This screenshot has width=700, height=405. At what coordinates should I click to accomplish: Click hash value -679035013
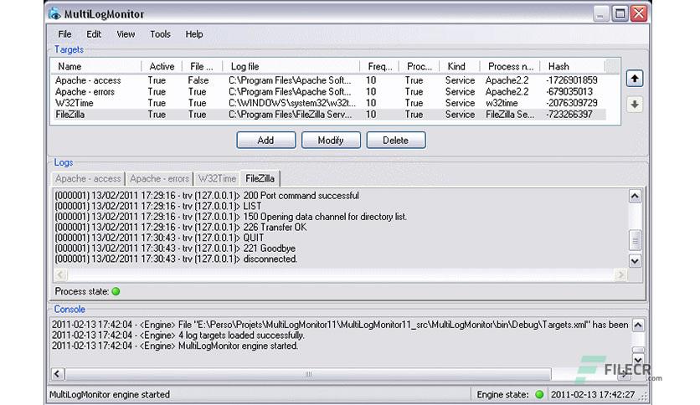click(x=569, y=92)
